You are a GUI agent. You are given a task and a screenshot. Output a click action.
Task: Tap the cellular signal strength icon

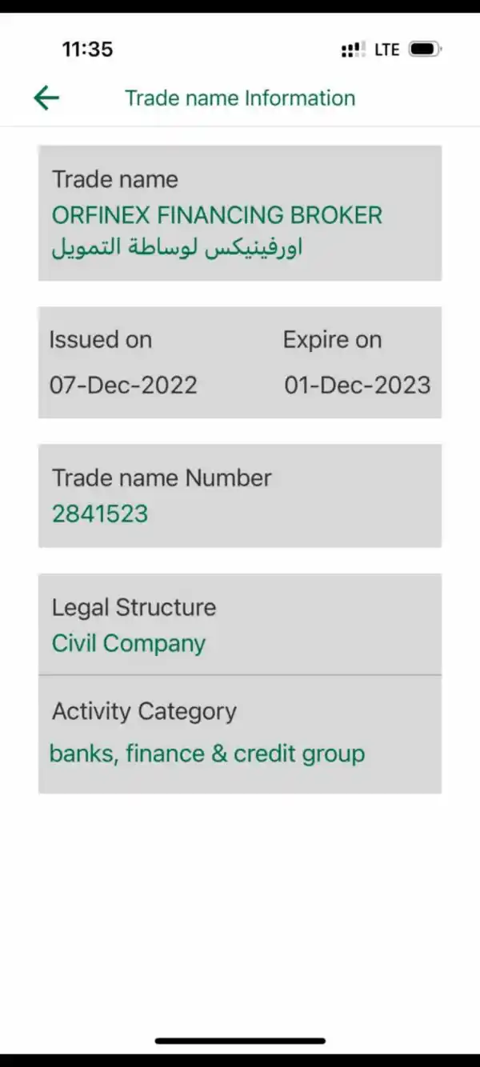click(x=353, y=50)
